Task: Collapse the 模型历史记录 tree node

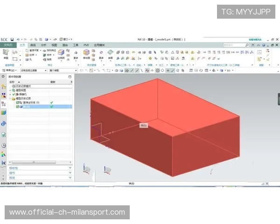Action: tap(10, 98)
